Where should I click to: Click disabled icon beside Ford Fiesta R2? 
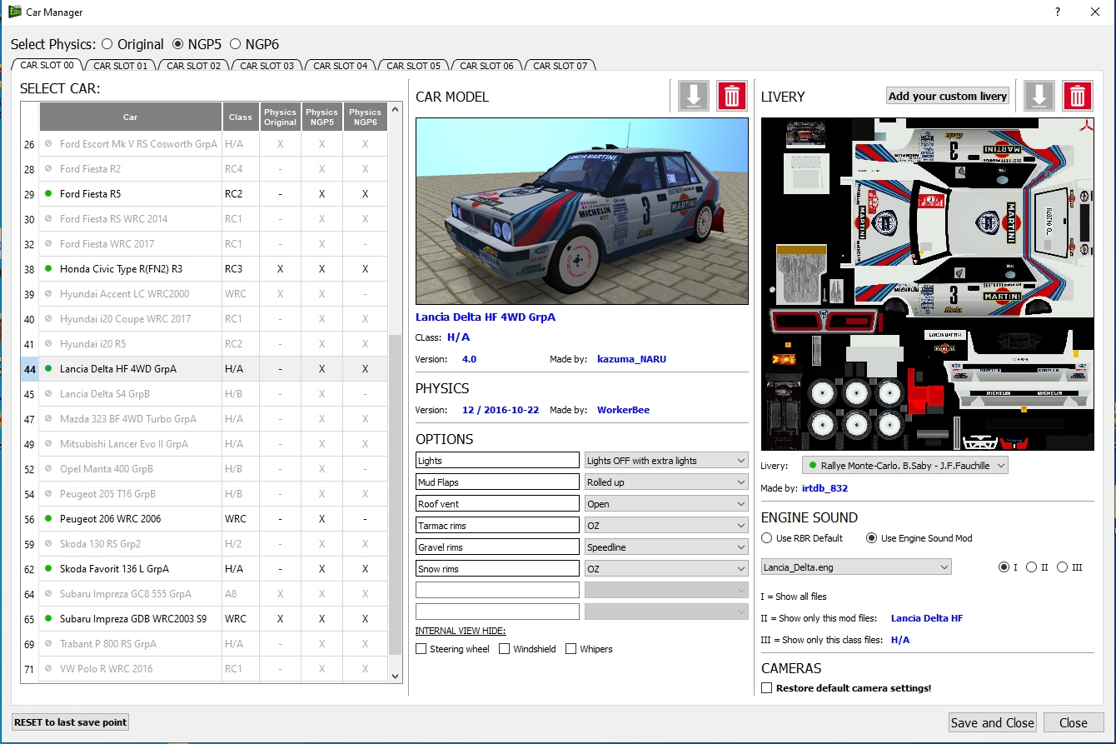point(48,169)
